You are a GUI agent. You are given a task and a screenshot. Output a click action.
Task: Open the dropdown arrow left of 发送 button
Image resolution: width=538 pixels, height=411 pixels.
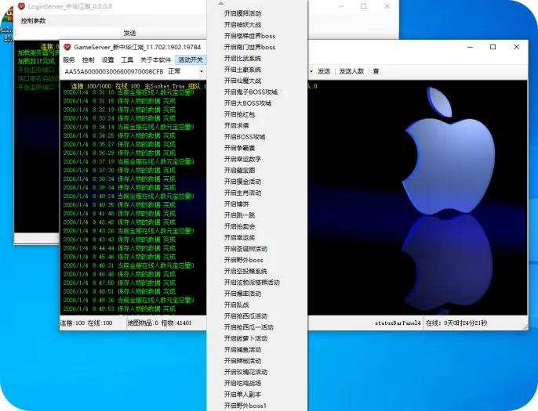pyautogui.click(x=311, y=71)
